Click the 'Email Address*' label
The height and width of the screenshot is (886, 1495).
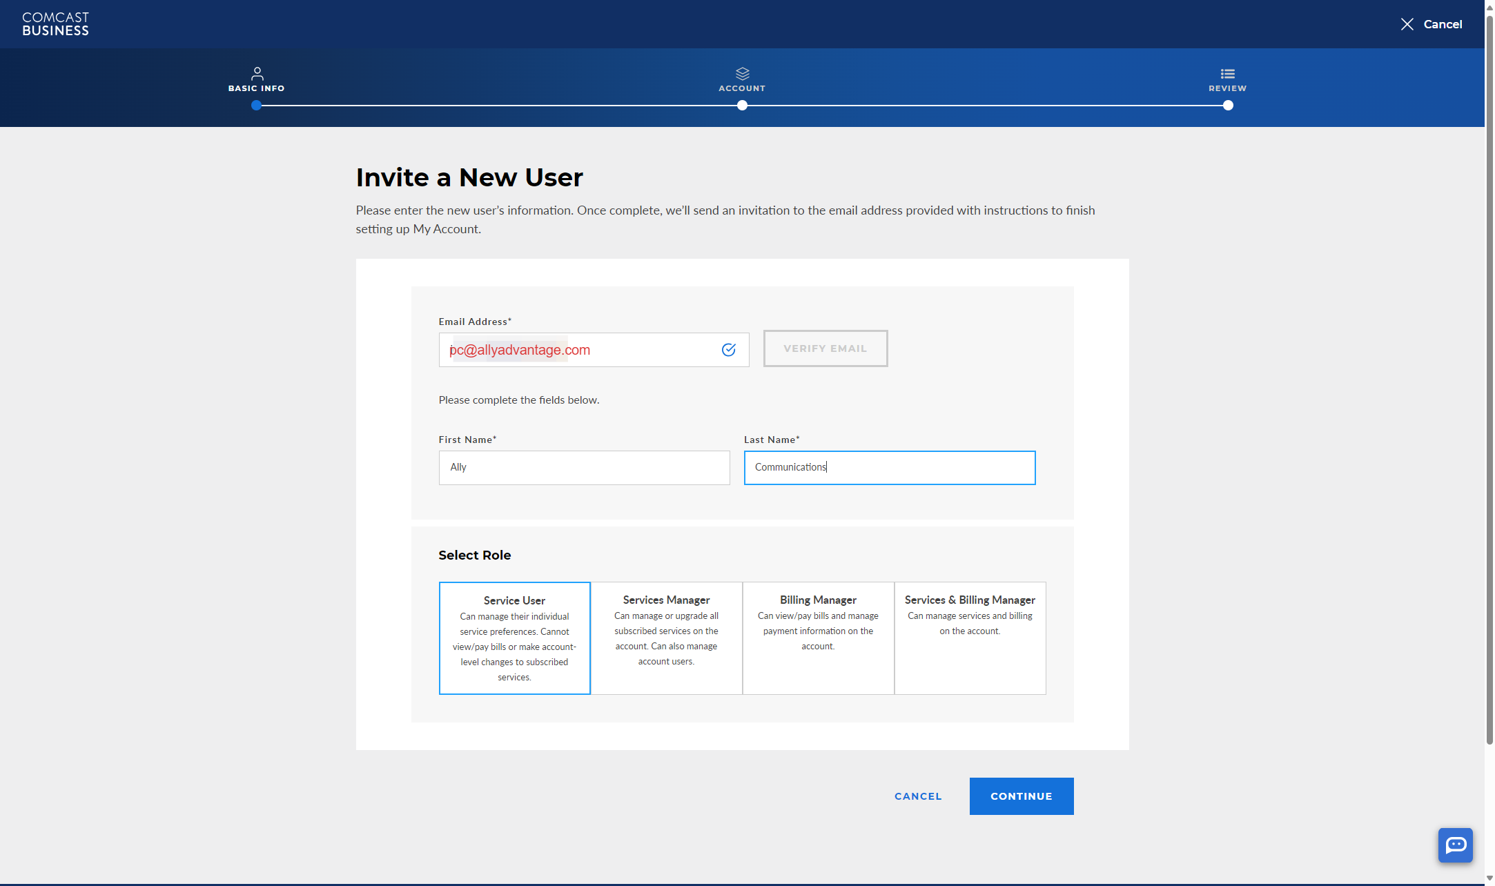point(475,322)
